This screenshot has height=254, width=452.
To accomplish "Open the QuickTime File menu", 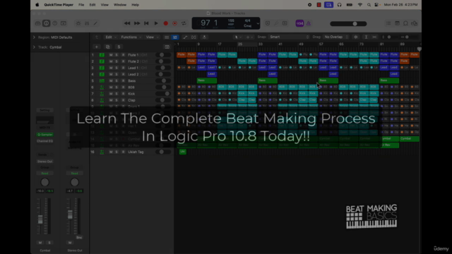I will (x=81, y=5).
